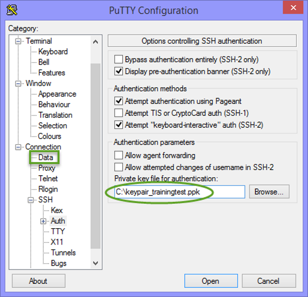Collapse the Window tree node
Screen dimensions: 308x297
18,84
